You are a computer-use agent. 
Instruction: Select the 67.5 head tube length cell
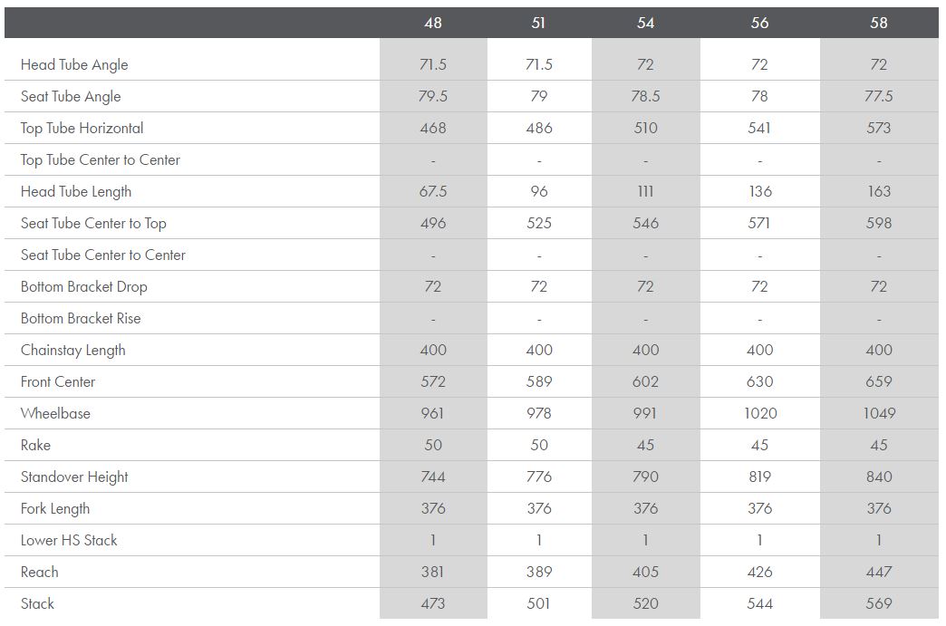click(x=433, y=192)
